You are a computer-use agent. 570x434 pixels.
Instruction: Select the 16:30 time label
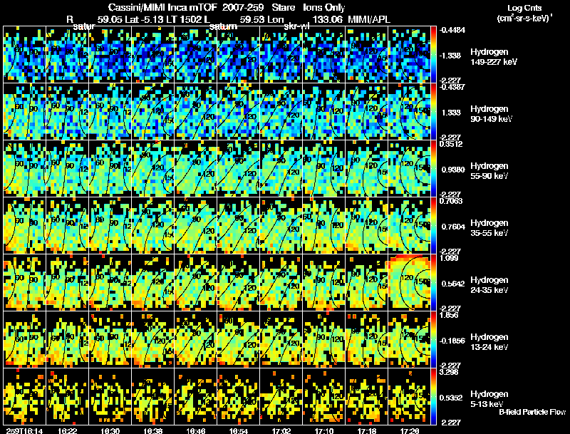[x=110, y=430]
